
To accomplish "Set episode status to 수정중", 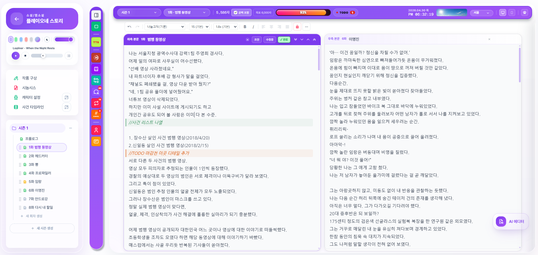I will pos(270,39).
